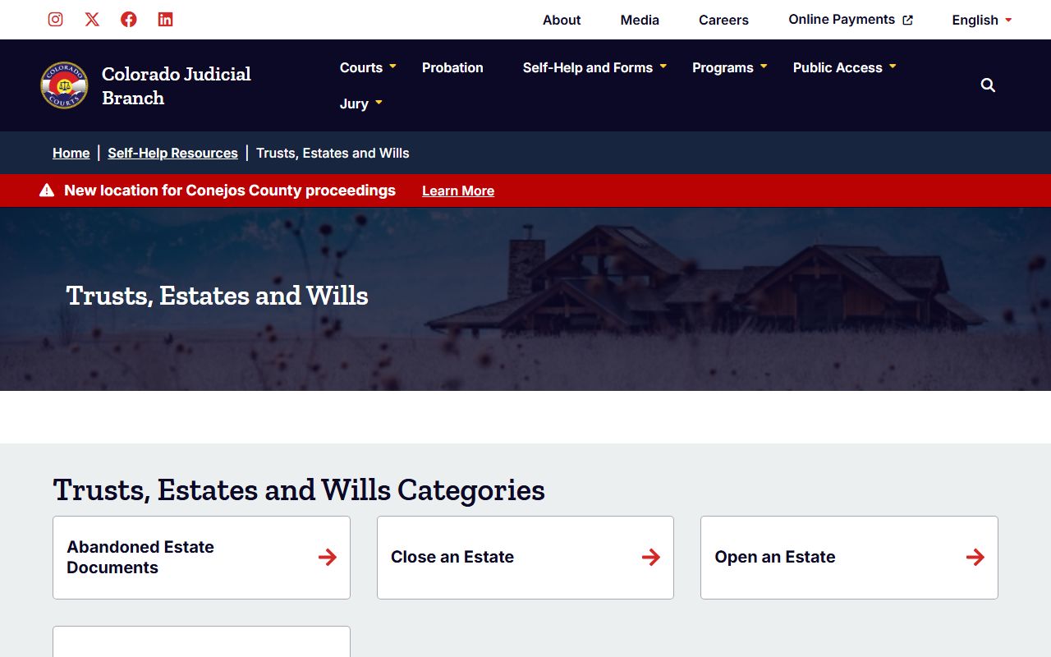
Task: Go to Self-Help Resources breadcrumb
Action: pyautogui.click(x=172, y=153)
